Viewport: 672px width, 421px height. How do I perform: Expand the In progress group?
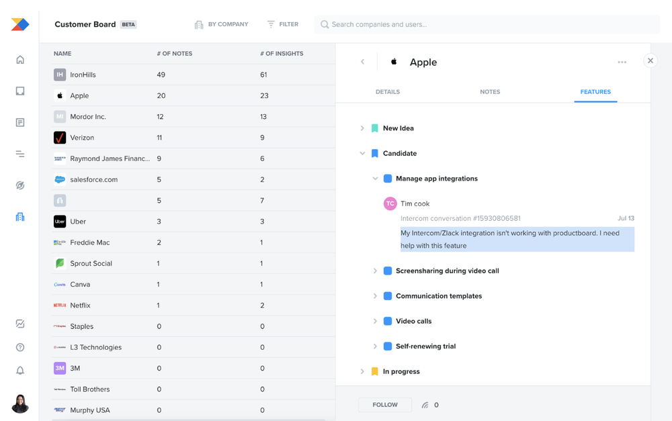pos(362,371)
